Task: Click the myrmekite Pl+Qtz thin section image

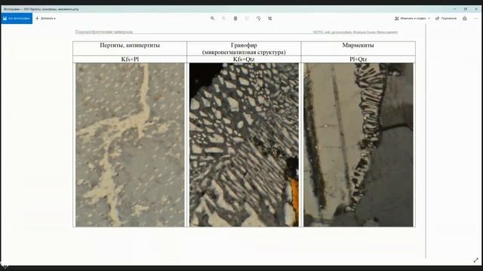Action: tap(358, 145)
